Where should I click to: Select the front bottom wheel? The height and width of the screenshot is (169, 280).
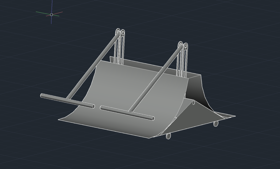click(x=169, y=136)
